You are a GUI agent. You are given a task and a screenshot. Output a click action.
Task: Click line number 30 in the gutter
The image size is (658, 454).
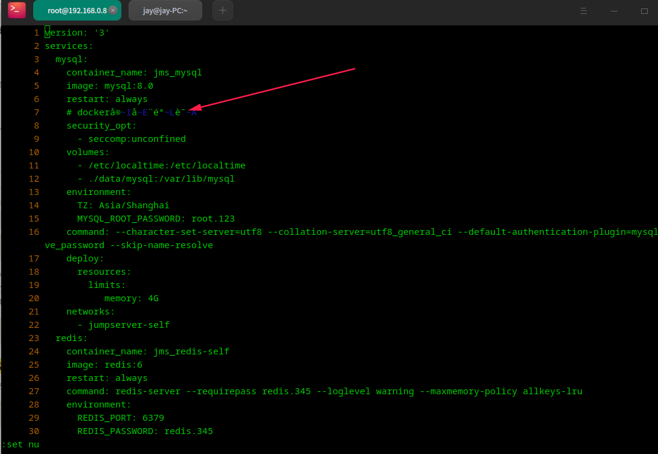coord(34,431)
